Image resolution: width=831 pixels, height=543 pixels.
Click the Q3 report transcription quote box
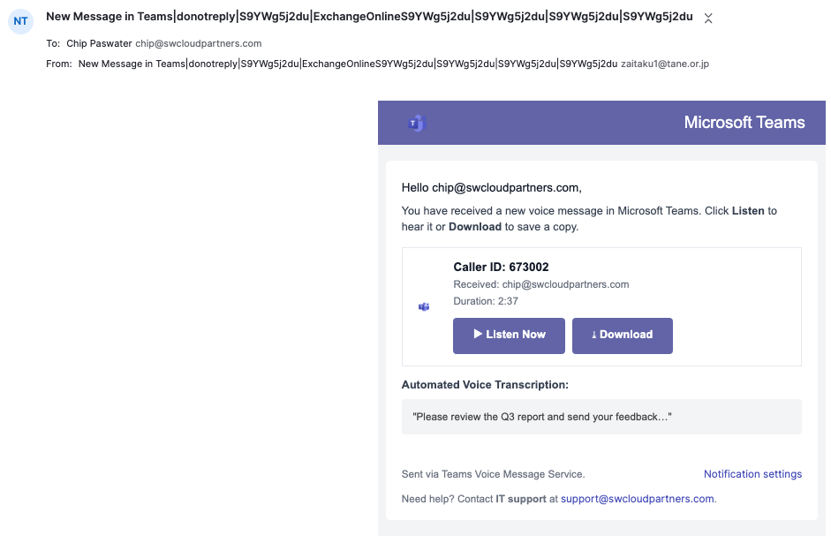[x=601, y=416]
